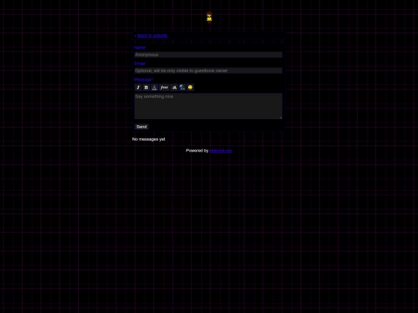Click the pixel character sprite above the form

(x=209, y=18)
